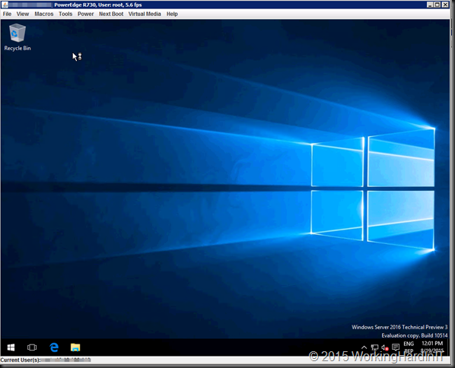Viewport: 455px width, 368px height.
Task: Maximize the PowerEdge R730 console window
Action: (437, 5)
